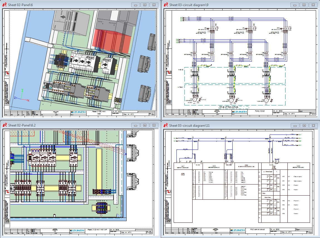Click the ZUKEN logo on the PLC control circuit sheet
Viewport: 320px width, 238px height.
pos(238,230)
